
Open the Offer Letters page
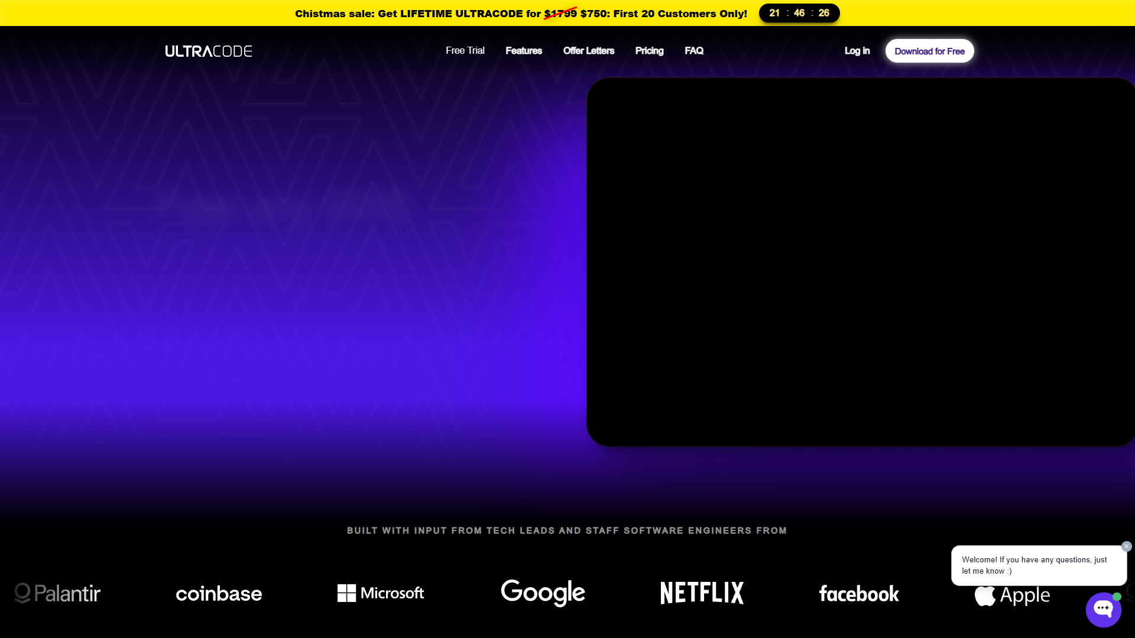pyautogui.click(x=589, y=51)
